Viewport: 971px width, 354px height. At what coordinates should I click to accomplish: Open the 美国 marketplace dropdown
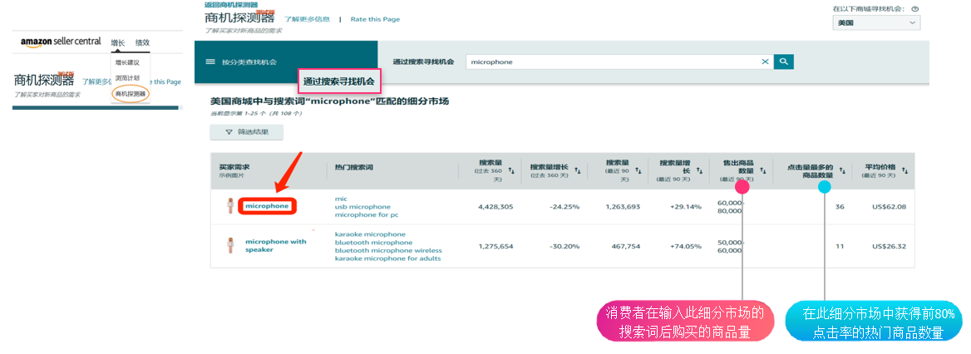876,23
